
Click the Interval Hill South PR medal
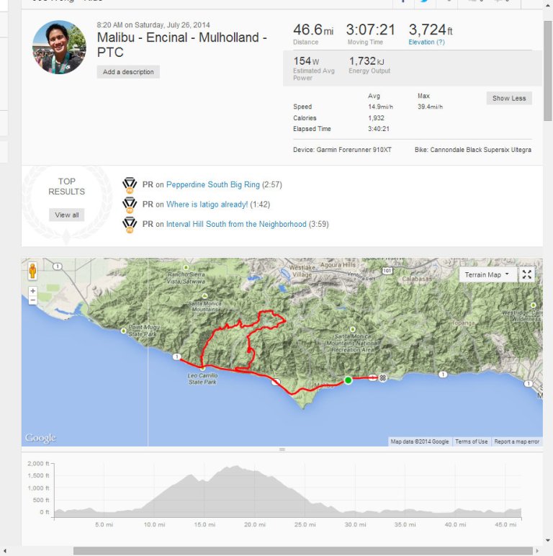(x=130, y=224)
